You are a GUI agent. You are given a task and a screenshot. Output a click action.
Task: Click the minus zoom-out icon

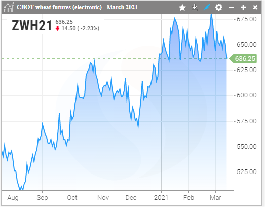coord(231,8)
